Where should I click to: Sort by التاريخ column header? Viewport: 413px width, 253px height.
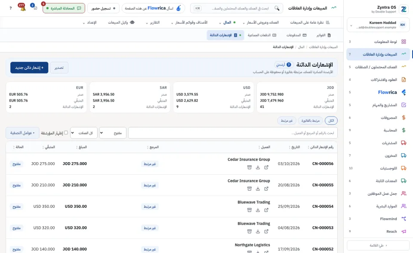[294, 147]
